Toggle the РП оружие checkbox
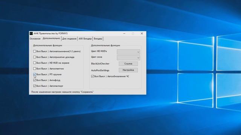 point(35,74)
